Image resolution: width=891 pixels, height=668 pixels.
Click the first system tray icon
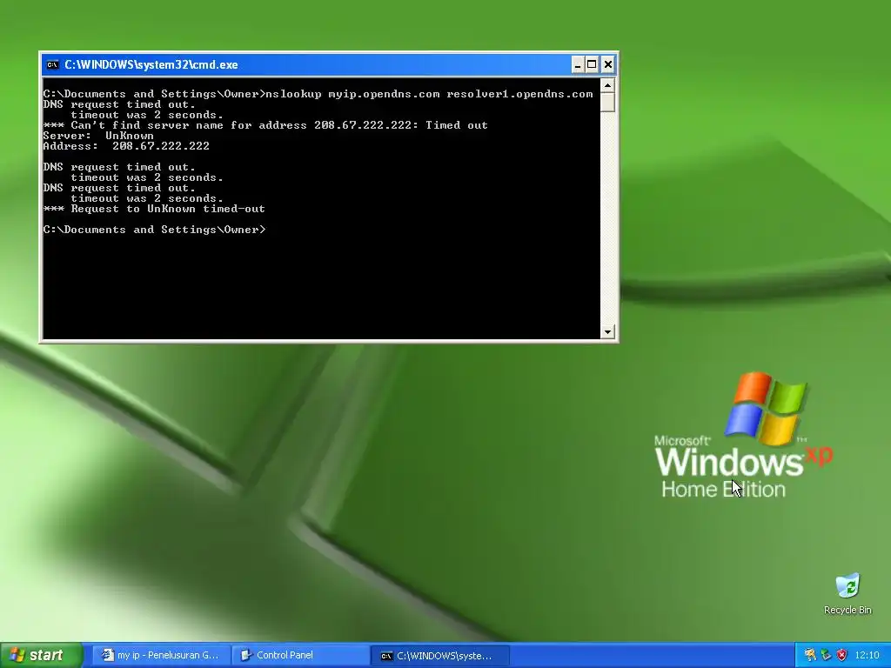click(x=810, y=655)
